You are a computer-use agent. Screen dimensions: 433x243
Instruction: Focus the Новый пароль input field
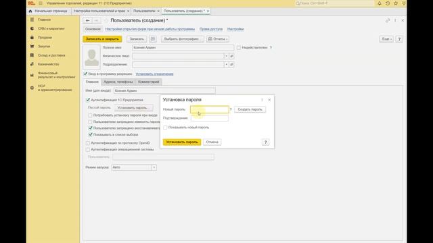click(210, 109)
